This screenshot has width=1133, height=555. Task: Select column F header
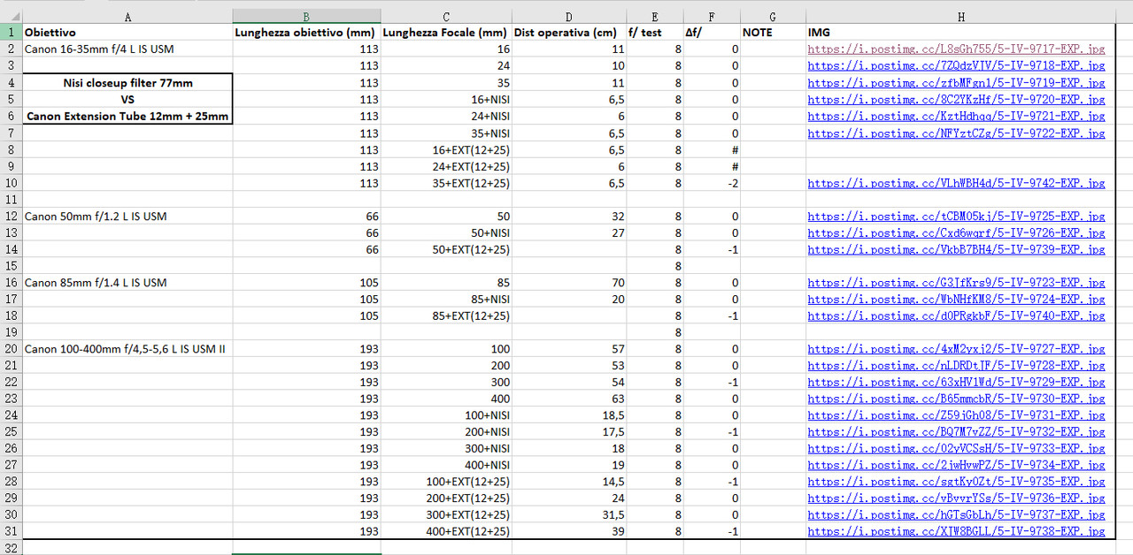(713, 17)
